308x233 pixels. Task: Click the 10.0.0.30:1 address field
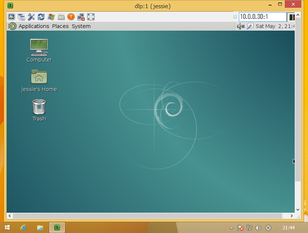[x=263, y=17]
